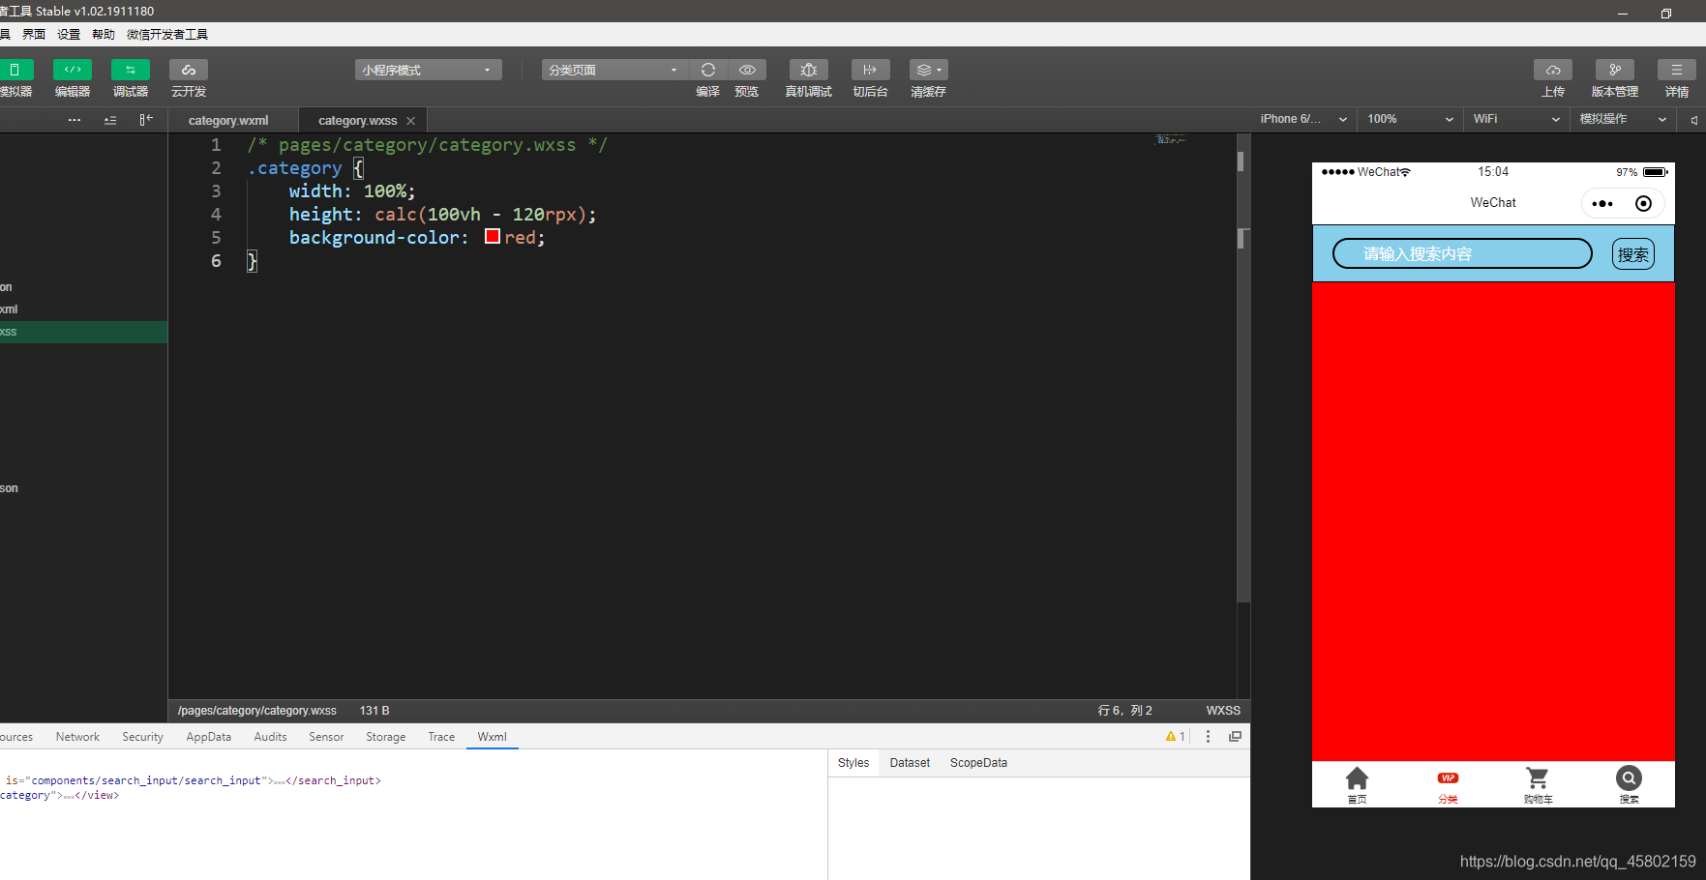This screenshot has width=1706, height=880.
Task: Switch to the Sensor debugger tab
Action: click(x=326, y=737)
